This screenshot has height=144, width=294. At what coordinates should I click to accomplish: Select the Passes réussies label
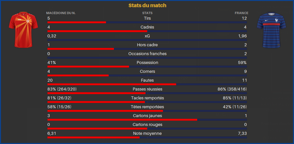(147, 89)
